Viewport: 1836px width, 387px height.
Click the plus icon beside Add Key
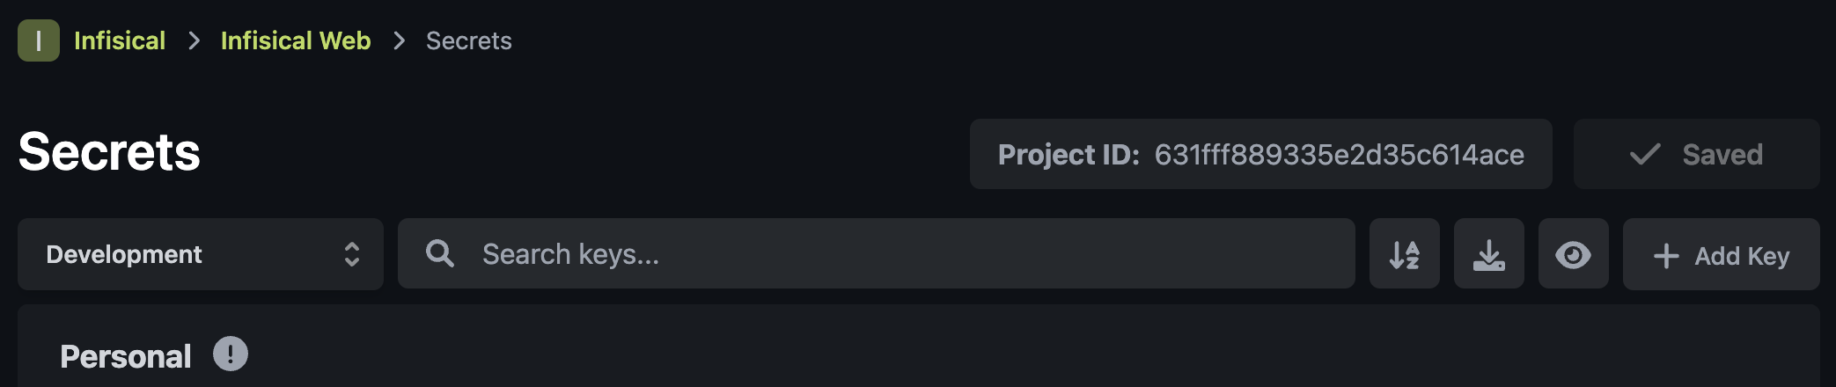1666,256
